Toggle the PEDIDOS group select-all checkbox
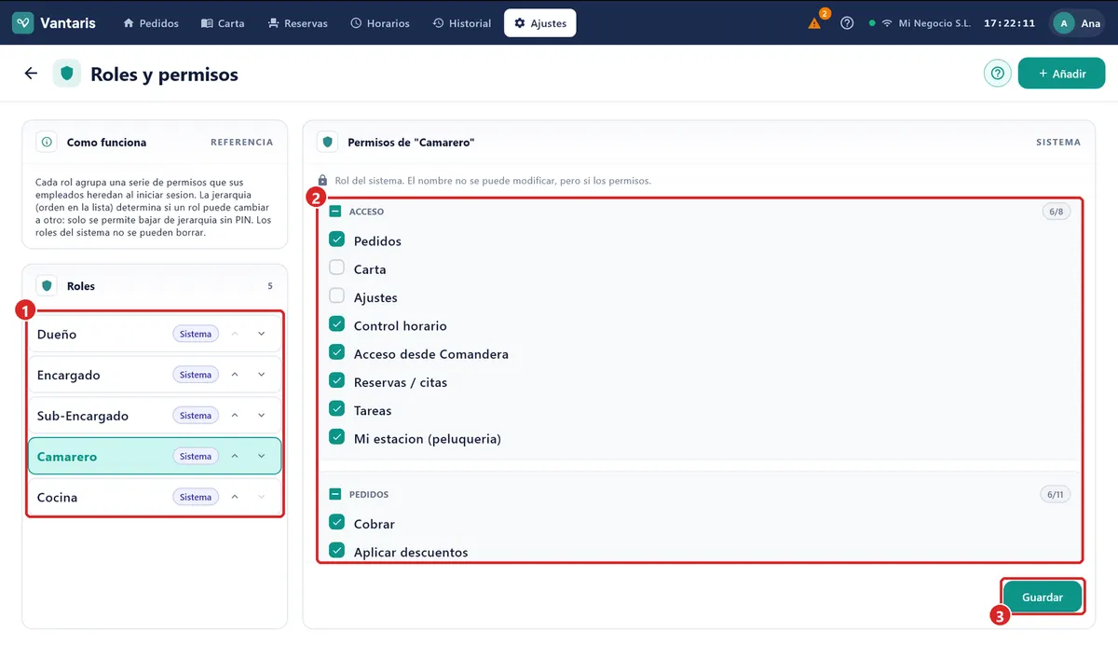The height and width of the screenshot is (645, 1118). tap(335, 494)
